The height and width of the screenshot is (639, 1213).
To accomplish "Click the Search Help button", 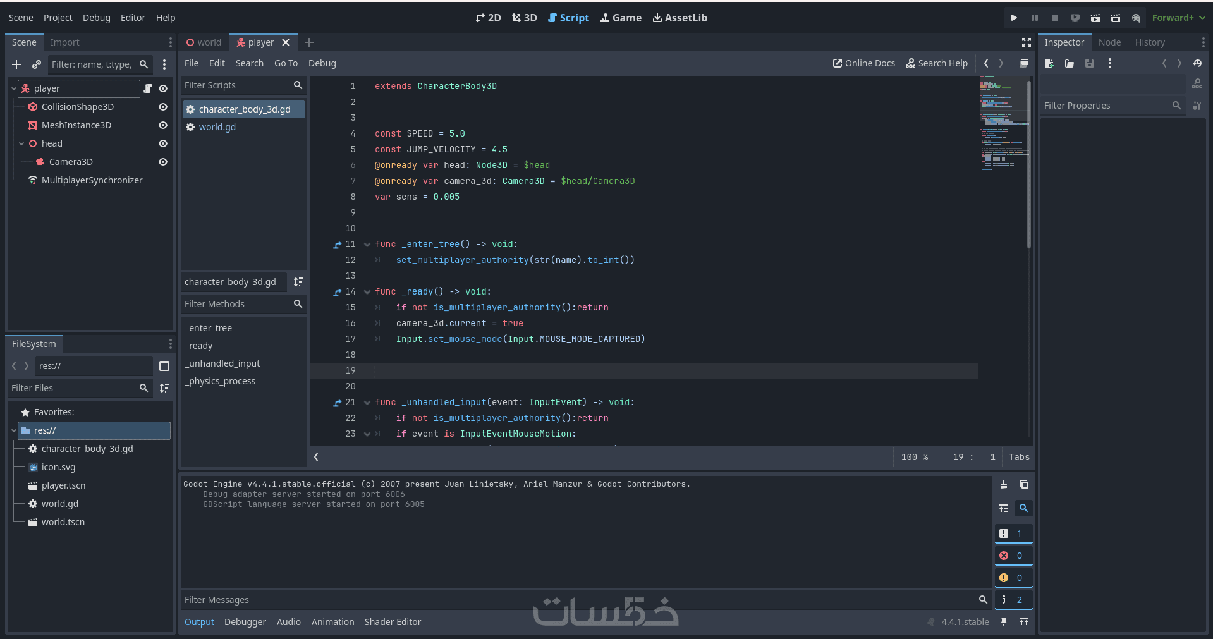I will (x=937, y=63).
